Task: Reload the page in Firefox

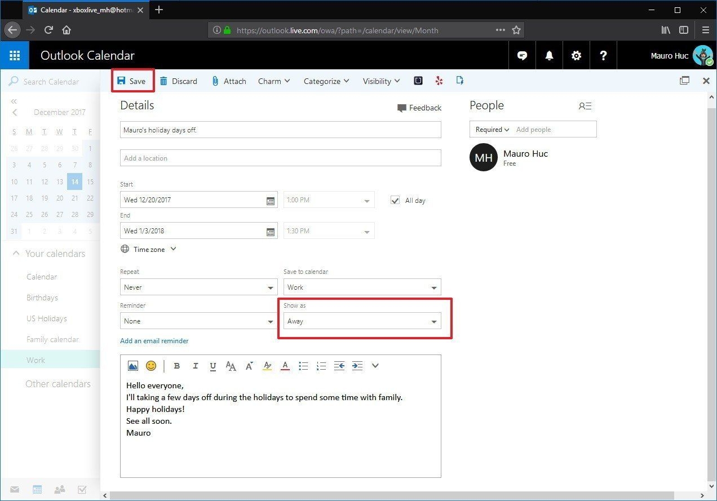Action: (x=49, y=30)
